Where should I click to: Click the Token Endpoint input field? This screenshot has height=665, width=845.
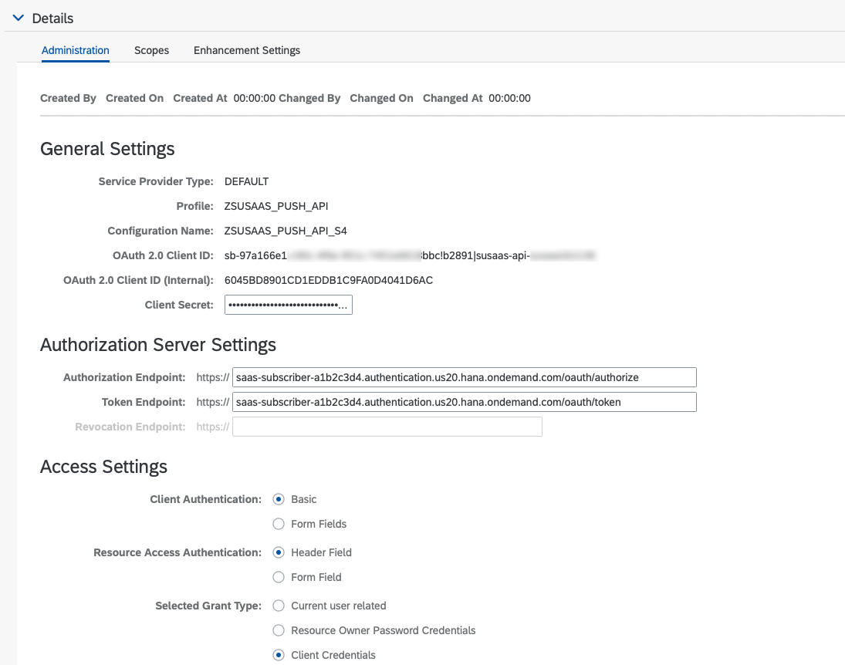pyautogui.click(x=464, y=402)
